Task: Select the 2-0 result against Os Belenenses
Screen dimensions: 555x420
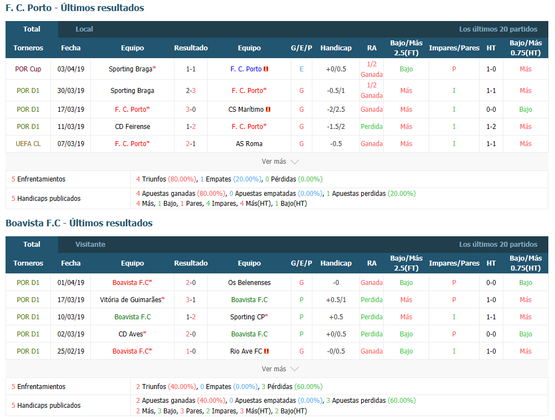Action: pyautogui.click(x=191, y=283)
